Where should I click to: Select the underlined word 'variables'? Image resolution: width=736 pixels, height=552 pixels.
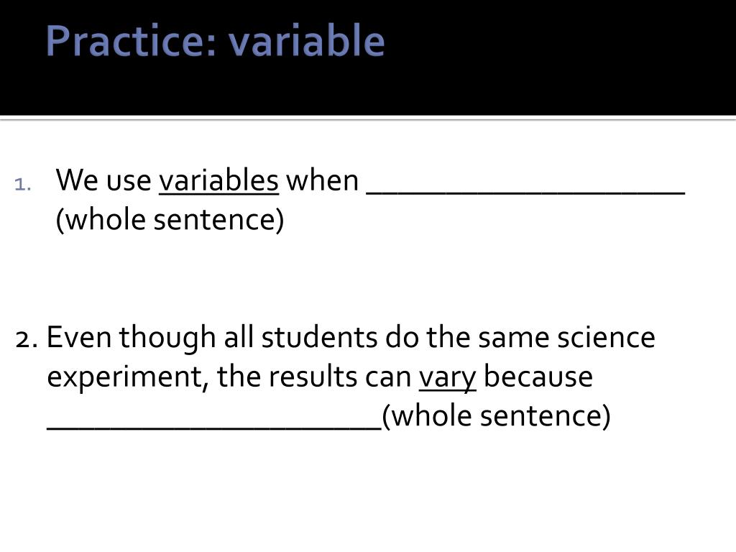(x=218, y=180)
